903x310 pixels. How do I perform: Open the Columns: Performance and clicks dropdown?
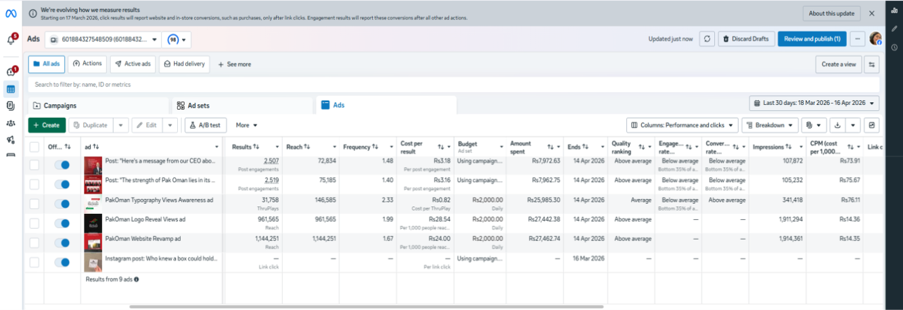click(682, 125)
